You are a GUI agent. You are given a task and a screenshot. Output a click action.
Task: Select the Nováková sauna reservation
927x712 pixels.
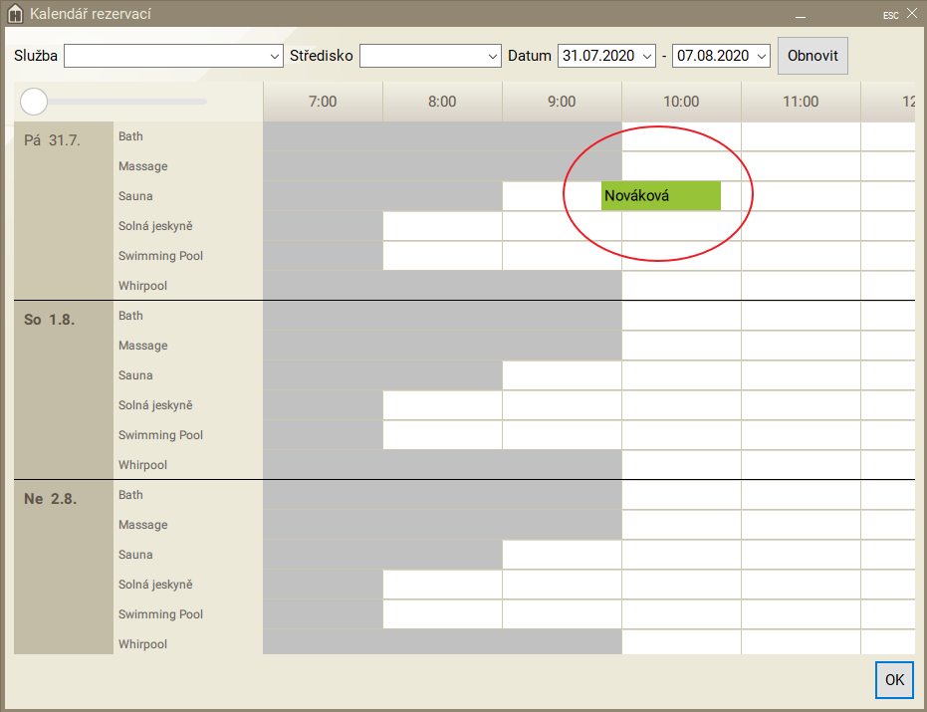point(660,196)
